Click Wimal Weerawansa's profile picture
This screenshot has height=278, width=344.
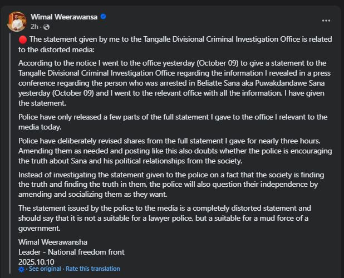pyautogui.click(x=17, y=21)
